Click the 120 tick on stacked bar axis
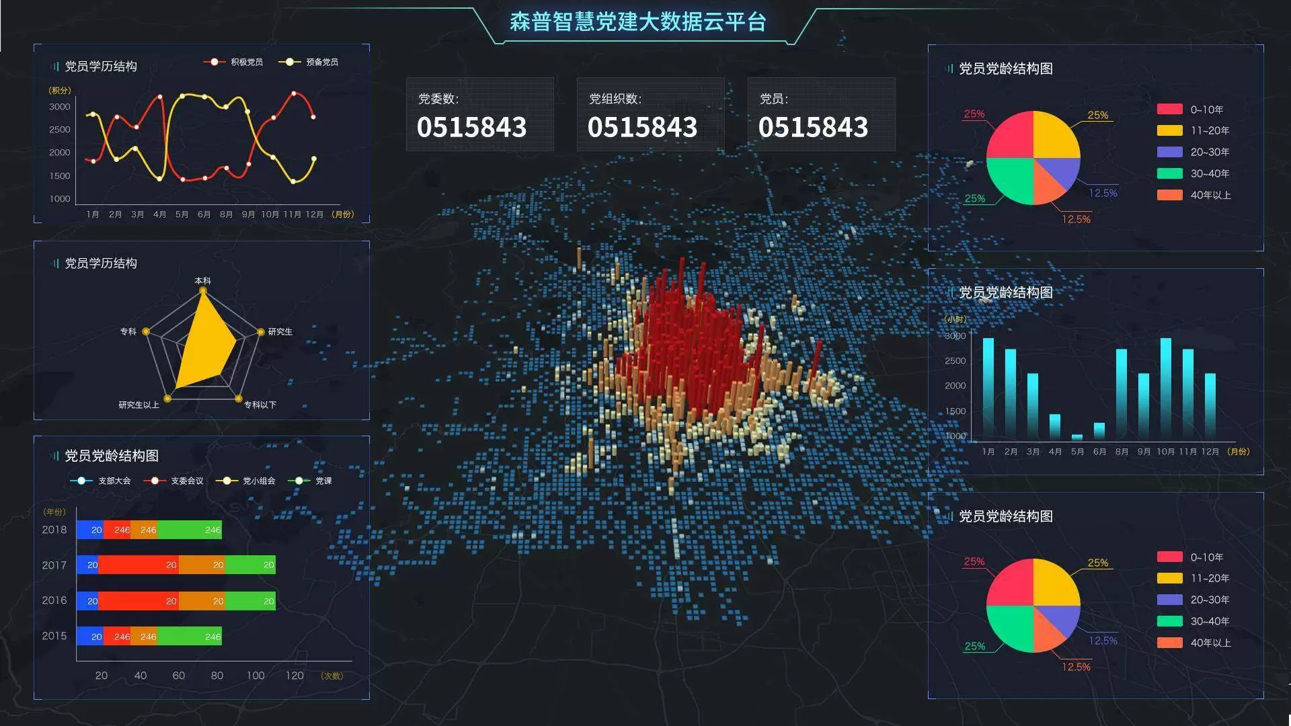This screenshot has height=726, width=1291. tap(295, 676)
